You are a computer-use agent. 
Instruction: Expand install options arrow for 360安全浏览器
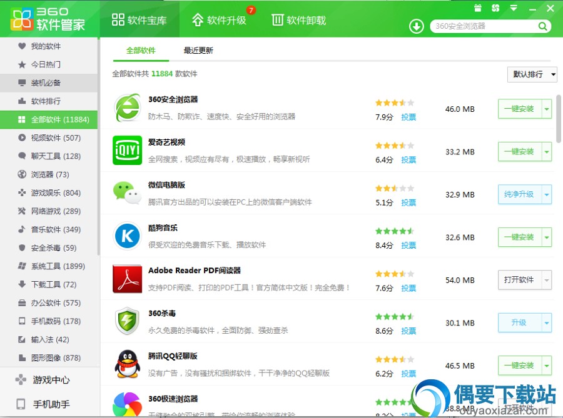tap(547, 109)
